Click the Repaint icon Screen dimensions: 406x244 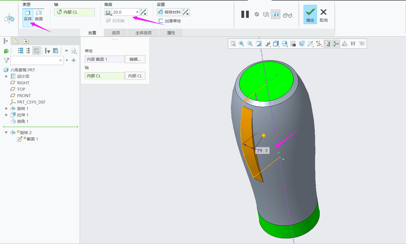click(x=259, y=44)
